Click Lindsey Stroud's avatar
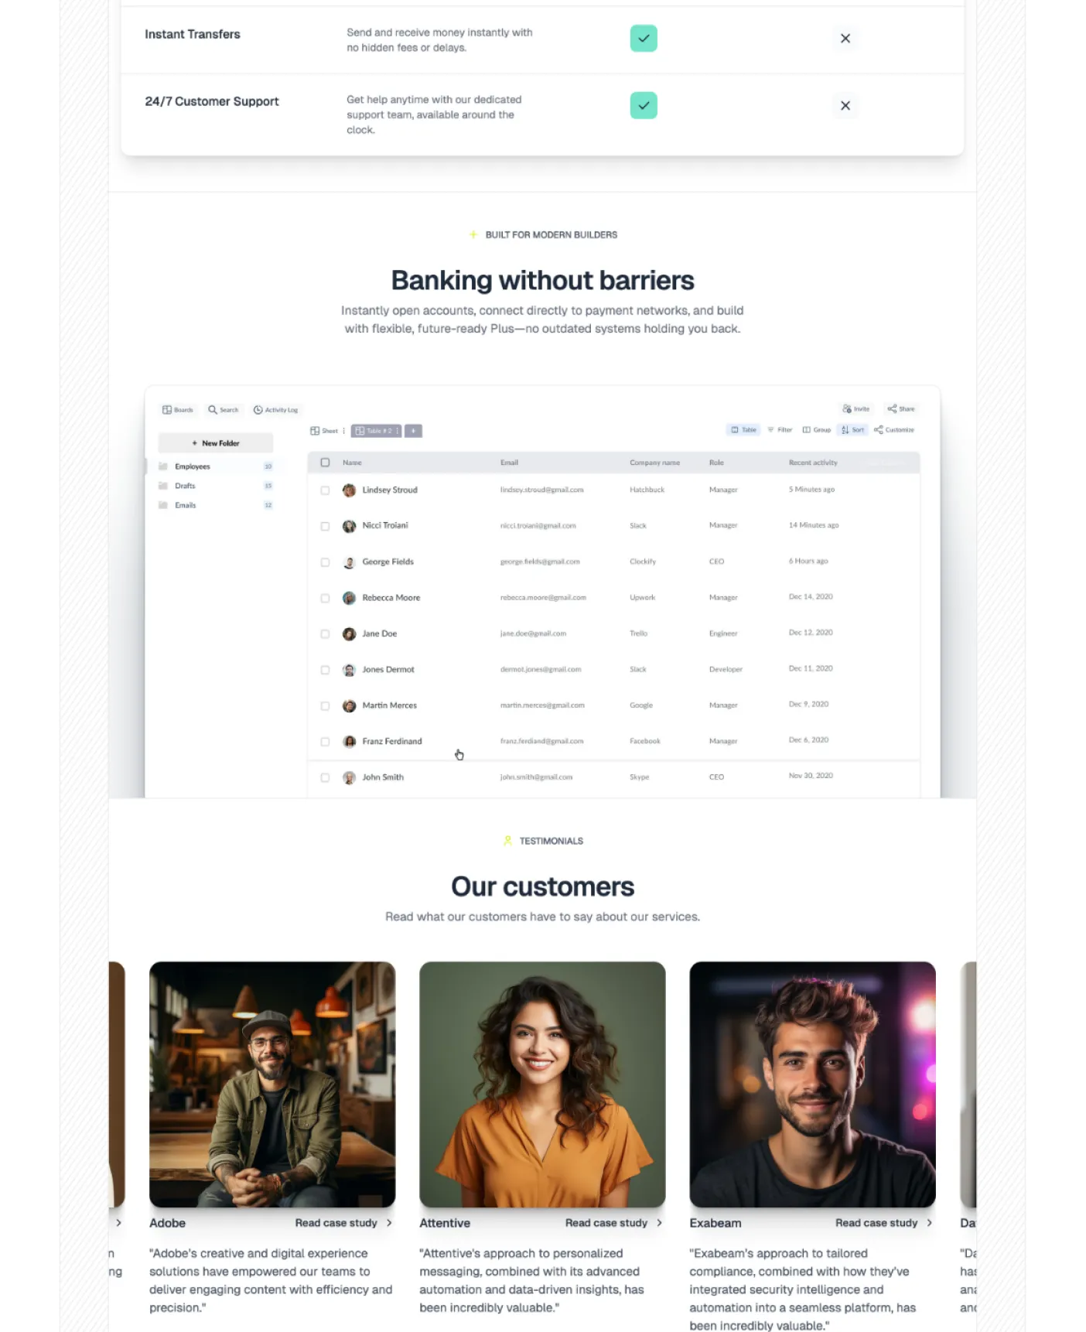The width and height of the screenshot is (1086, 1332). pyautogui.click(x=350, y=490)
